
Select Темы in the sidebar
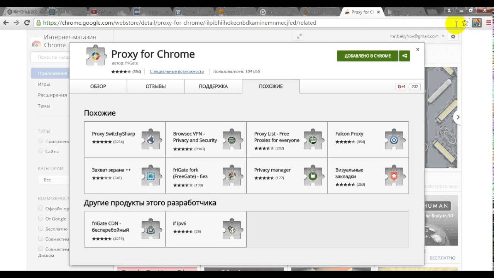44,105
